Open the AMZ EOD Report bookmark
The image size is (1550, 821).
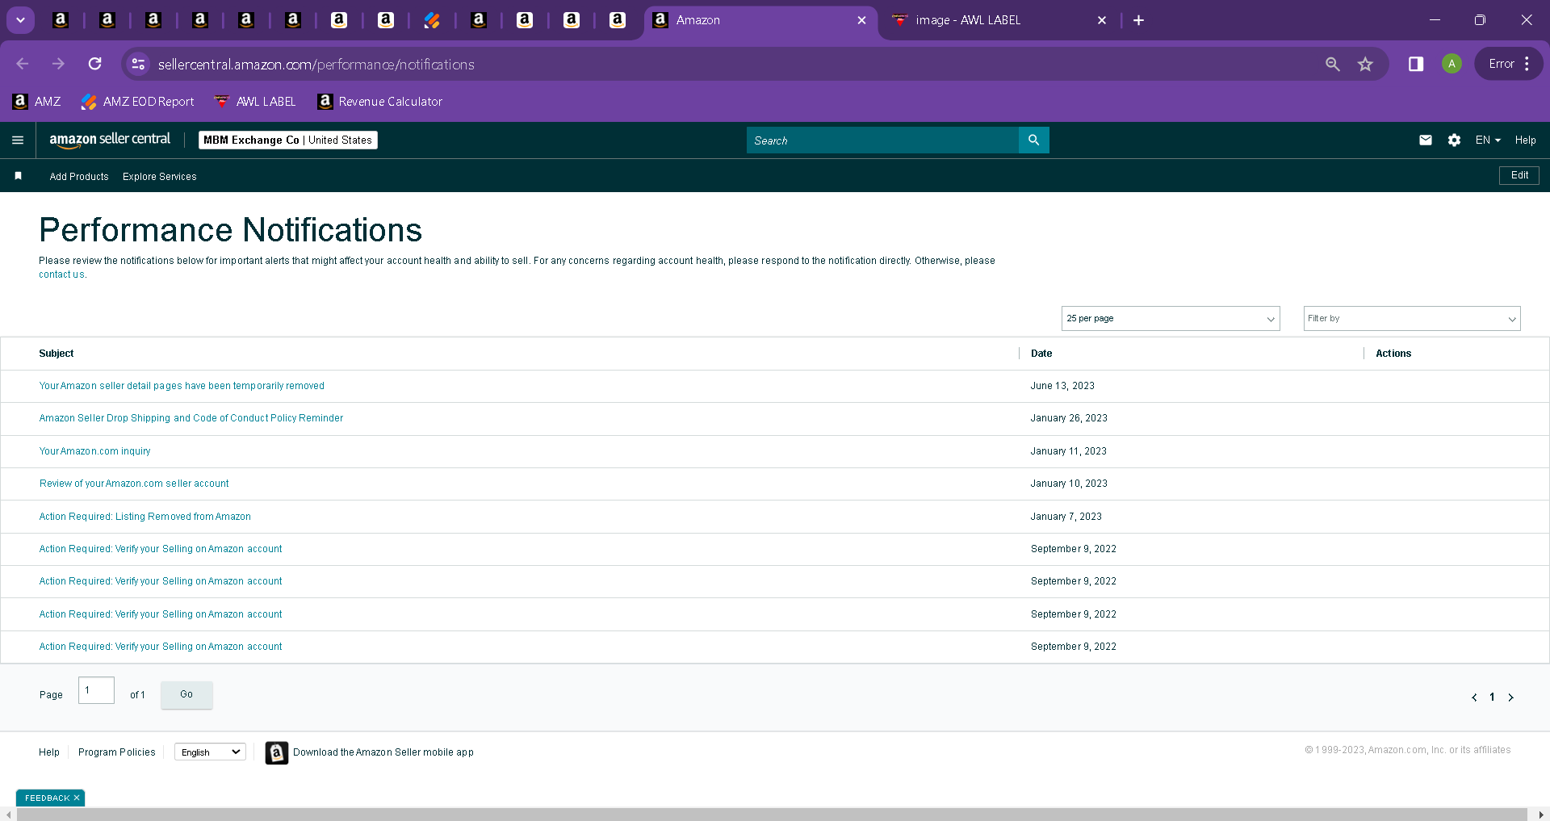click(138, 102)
